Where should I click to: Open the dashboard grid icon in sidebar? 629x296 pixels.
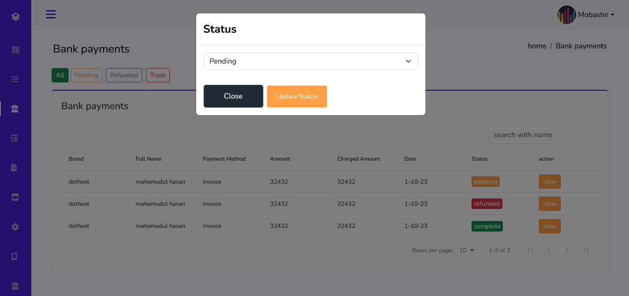point(15,49)
